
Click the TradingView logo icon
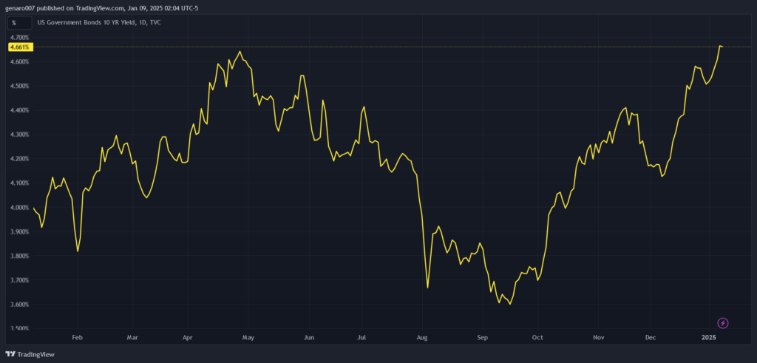click(11, 354)
